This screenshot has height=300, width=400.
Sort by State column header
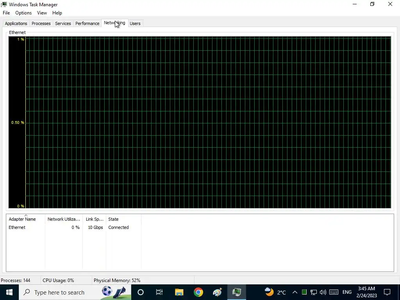point(123,219)
